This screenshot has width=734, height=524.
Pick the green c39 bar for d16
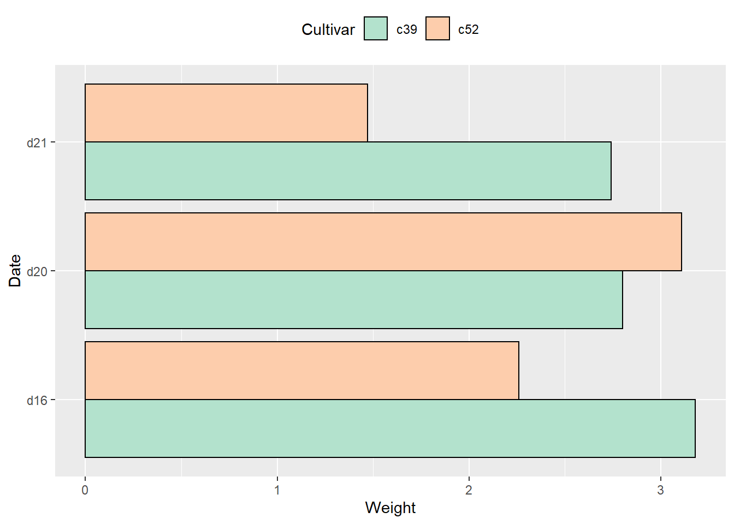390,428
